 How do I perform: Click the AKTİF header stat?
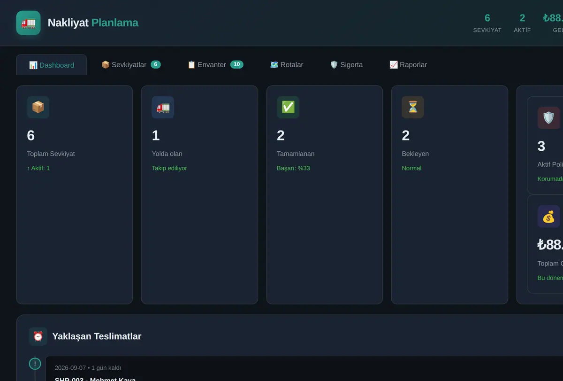pos(522,23)
